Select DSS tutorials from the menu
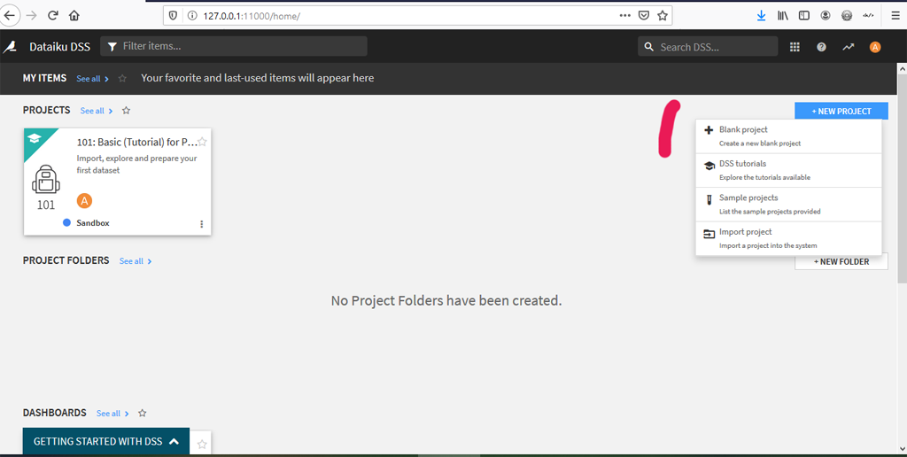Image resolution: width=907 pixels, height=457 pixels. pos(788,170)
